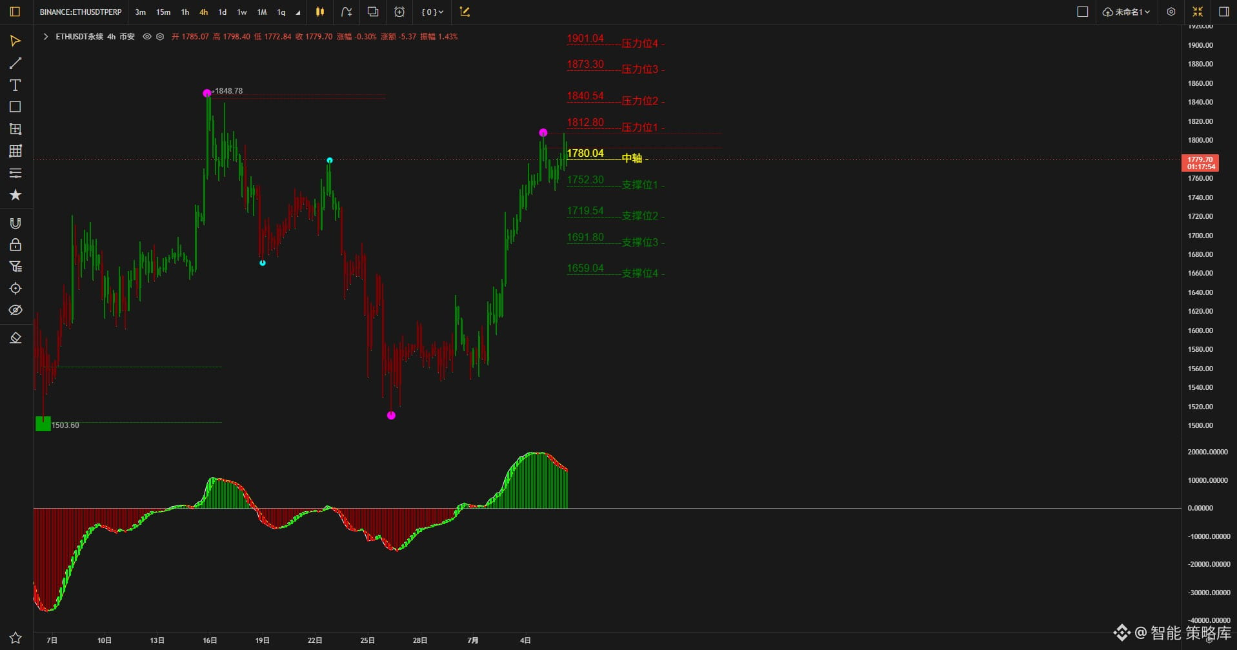Click the 1780.04 中轴 level label

[x=607, y=156]
